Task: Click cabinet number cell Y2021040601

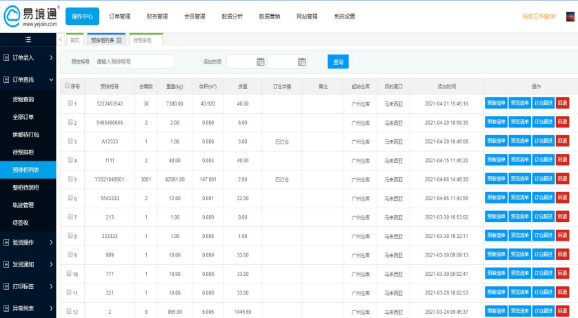Action: (110, 179)
